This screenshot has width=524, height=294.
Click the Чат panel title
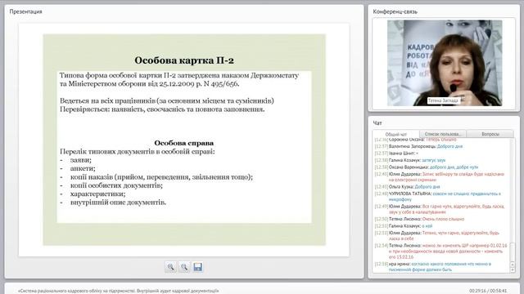(377, 123)
